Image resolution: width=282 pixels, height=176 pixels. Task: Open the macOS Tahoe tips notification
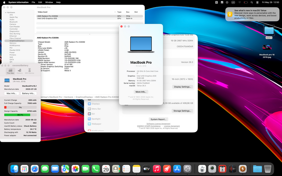(252, 14)
